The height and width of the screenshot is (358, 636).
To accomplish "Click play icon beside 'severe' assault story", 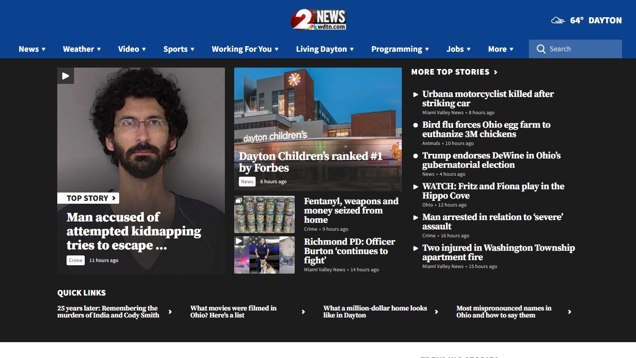I will pyautogui.click(x=416, y=217).
